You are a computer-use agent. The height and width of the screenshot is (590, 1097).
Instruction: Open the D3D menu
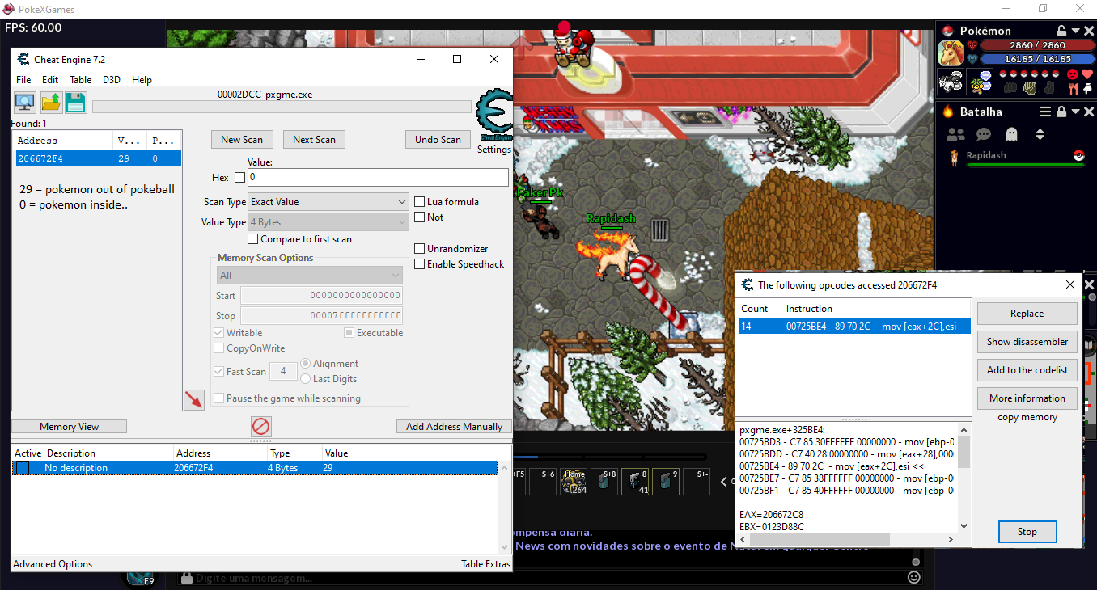(112, 80)
